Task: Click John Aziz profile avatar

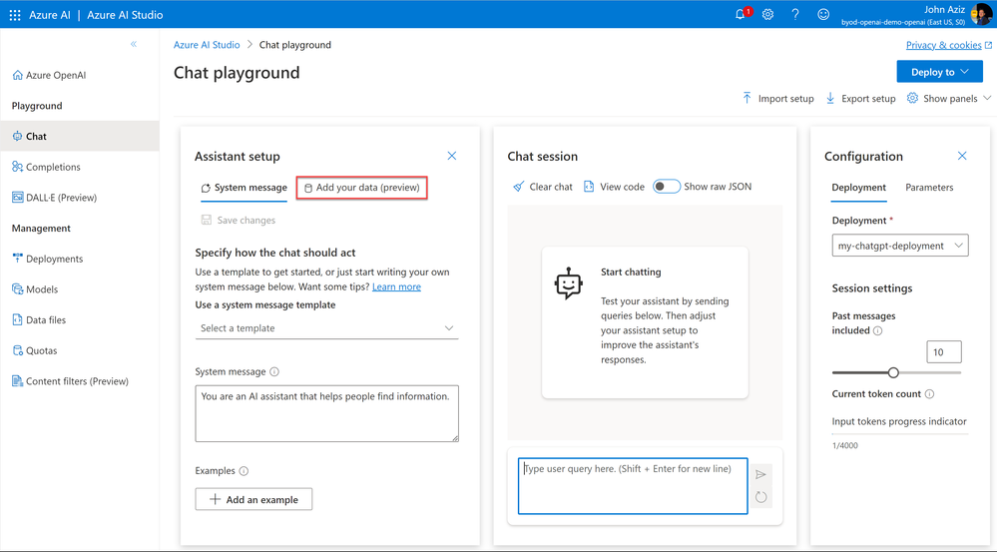Action: tap(981, 14)
